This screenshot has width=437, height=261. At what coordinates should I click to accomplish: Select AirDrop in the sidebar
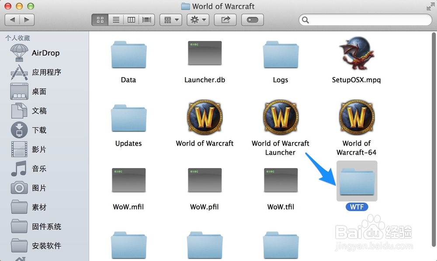pos(35,53)
